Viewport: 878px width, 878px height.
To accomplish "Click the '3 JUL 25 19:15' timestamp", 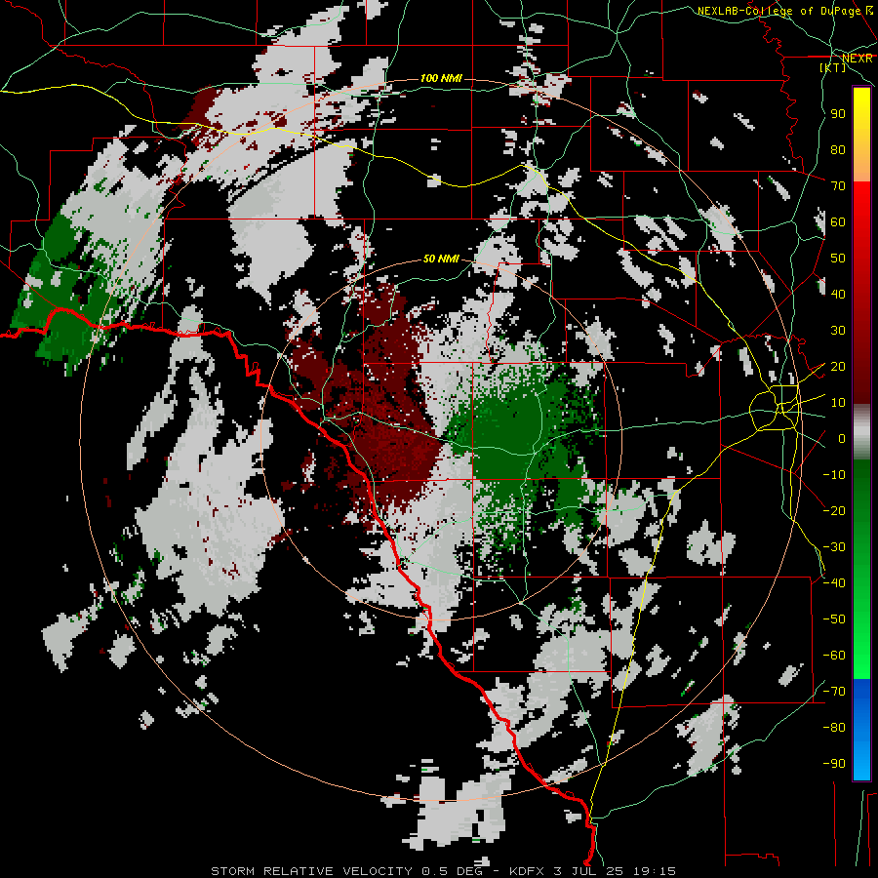I will tap(615, 871).
